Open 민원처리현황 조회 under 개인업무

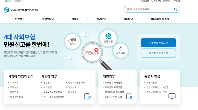(113, 97)
